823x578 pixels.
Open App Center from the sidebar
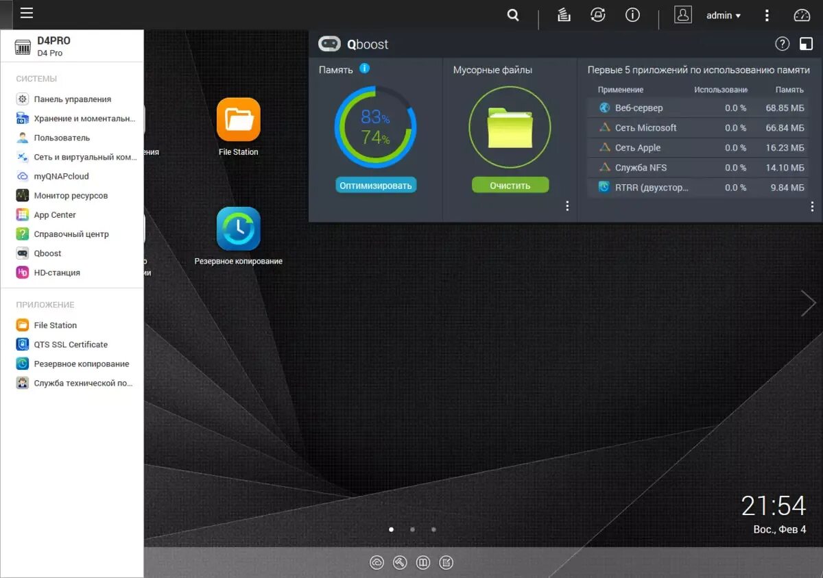(56, 214)
